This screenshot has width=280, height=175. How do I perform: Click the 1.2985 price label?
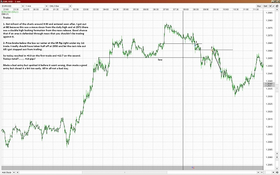(269, 13)
